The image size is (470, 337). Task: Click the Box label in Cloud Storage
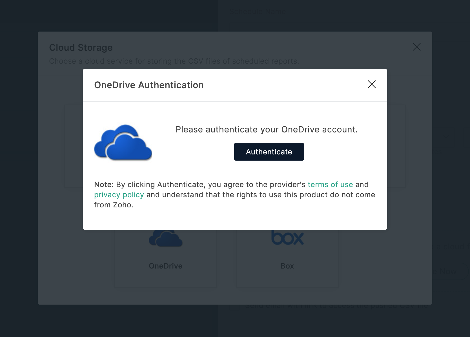pos(287,266)
